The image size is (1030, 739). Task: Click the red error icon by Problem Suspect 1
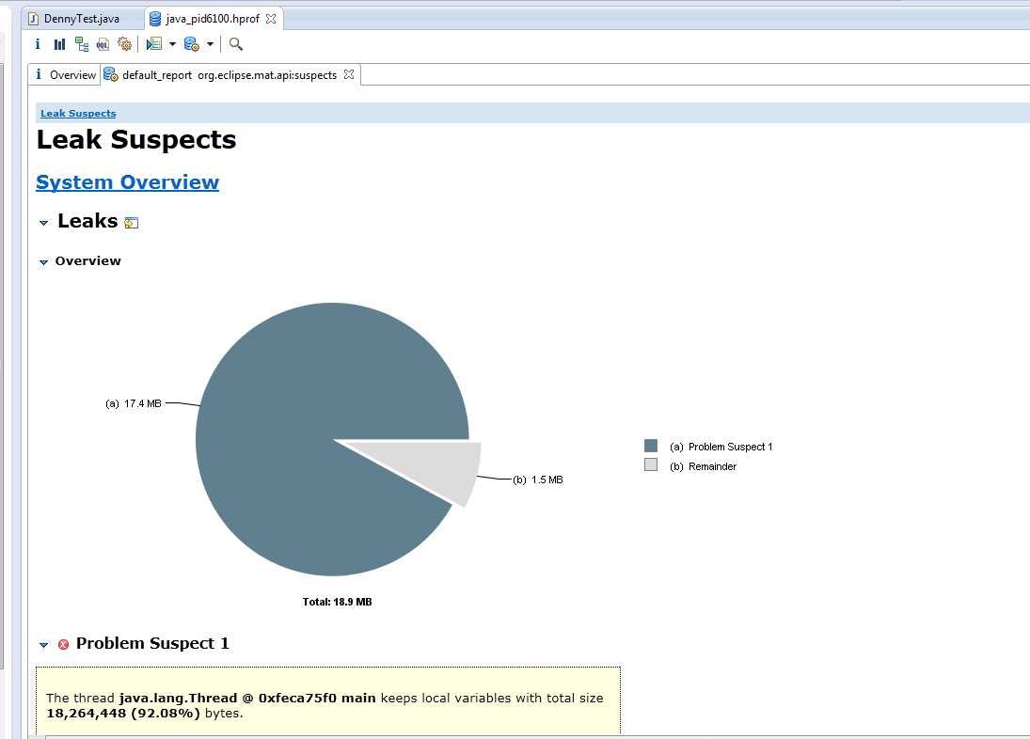coord(63,644)
